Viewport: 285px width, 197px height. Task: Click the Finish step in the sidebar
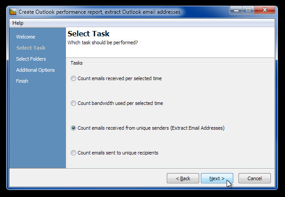22,81
